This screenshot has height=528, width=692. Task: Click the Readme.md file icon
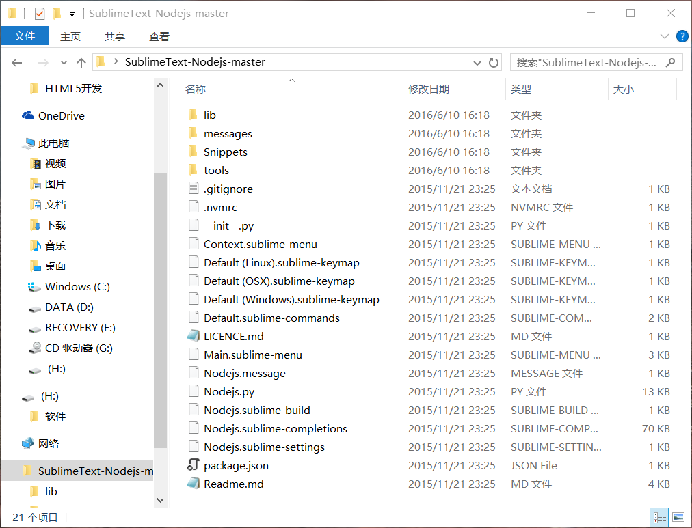(x=194, y=484)
